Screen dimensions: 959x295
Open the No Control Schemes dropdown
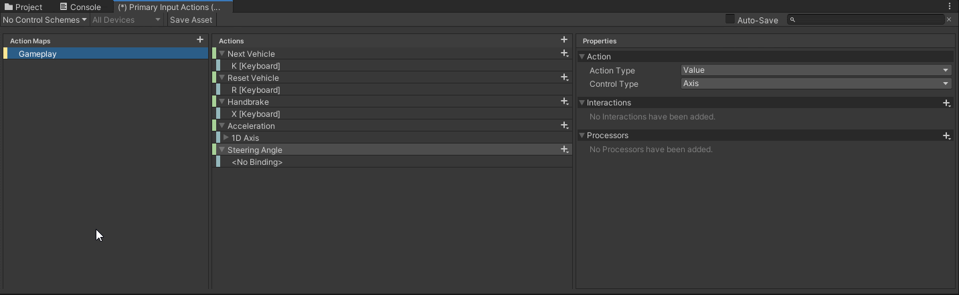click(45, 20)
